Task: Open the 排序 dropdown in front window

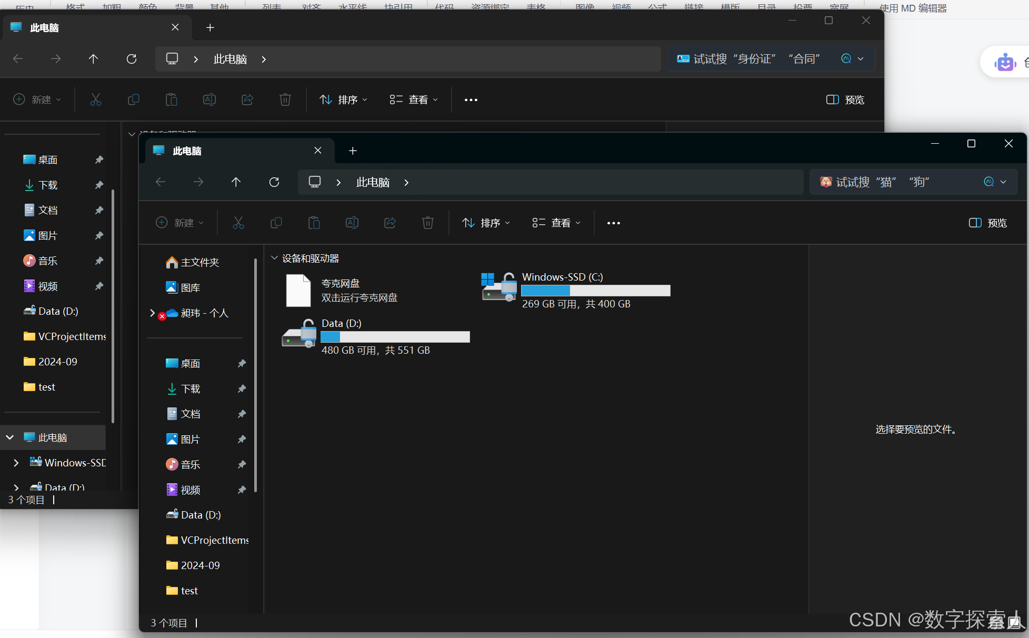Action: click(x=486, y=223)
